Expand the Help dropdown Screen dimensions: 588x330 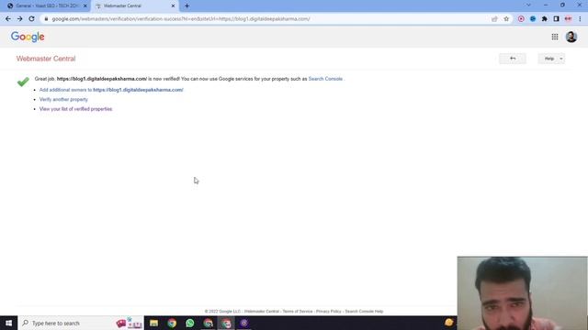(551, 59)
